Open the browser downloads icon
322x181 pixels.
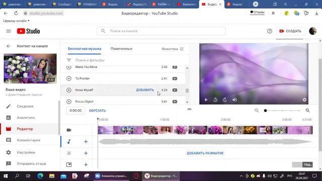316,14
